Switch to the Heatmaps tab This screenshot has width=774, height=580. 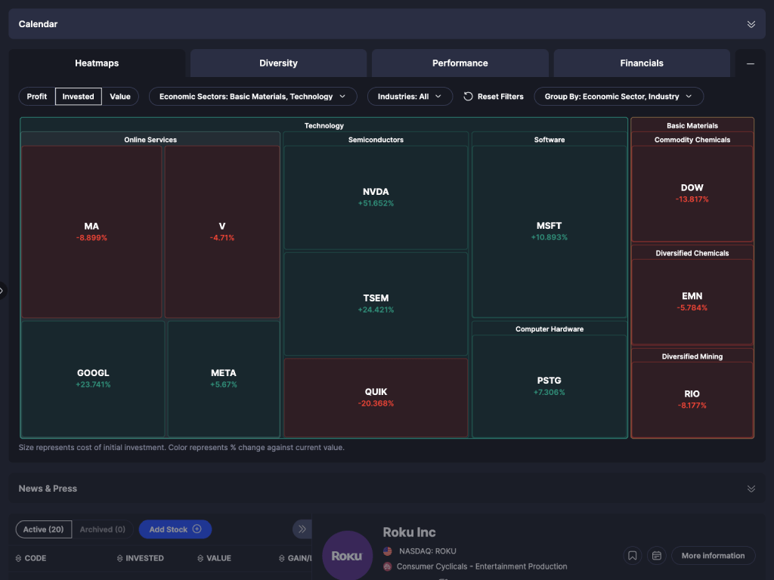coord(97,63)
